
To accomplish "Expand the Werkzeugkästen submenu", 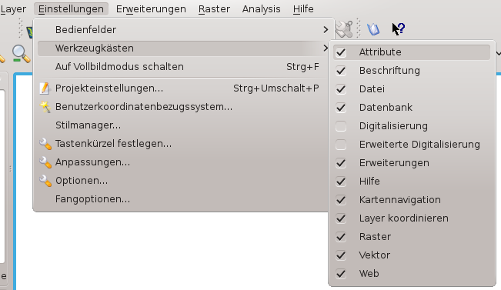I will coord(183,48).
